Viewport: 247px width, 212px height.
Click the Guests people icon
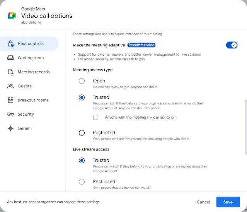(11, 86)
